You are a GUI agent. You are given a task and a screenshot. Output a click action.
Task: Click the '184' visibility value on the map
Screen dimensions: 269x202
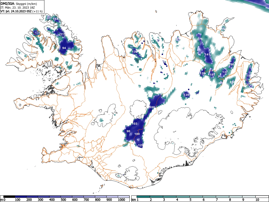tap(55, 19)
